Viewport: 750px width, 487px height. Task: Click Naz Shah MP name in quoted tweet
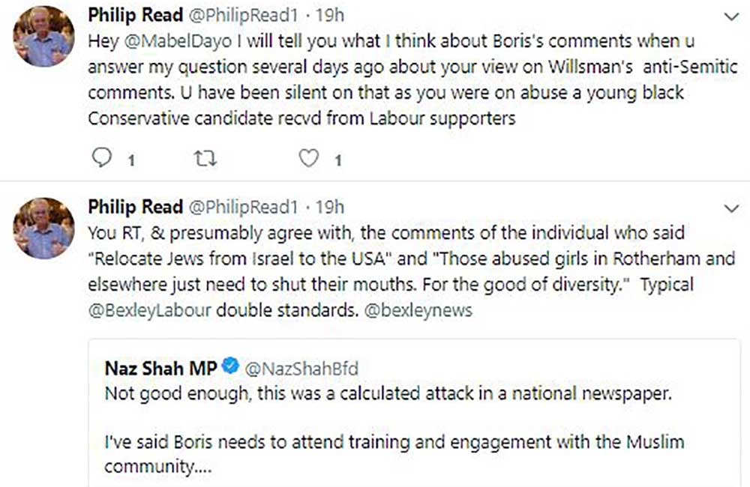[160, 368]
